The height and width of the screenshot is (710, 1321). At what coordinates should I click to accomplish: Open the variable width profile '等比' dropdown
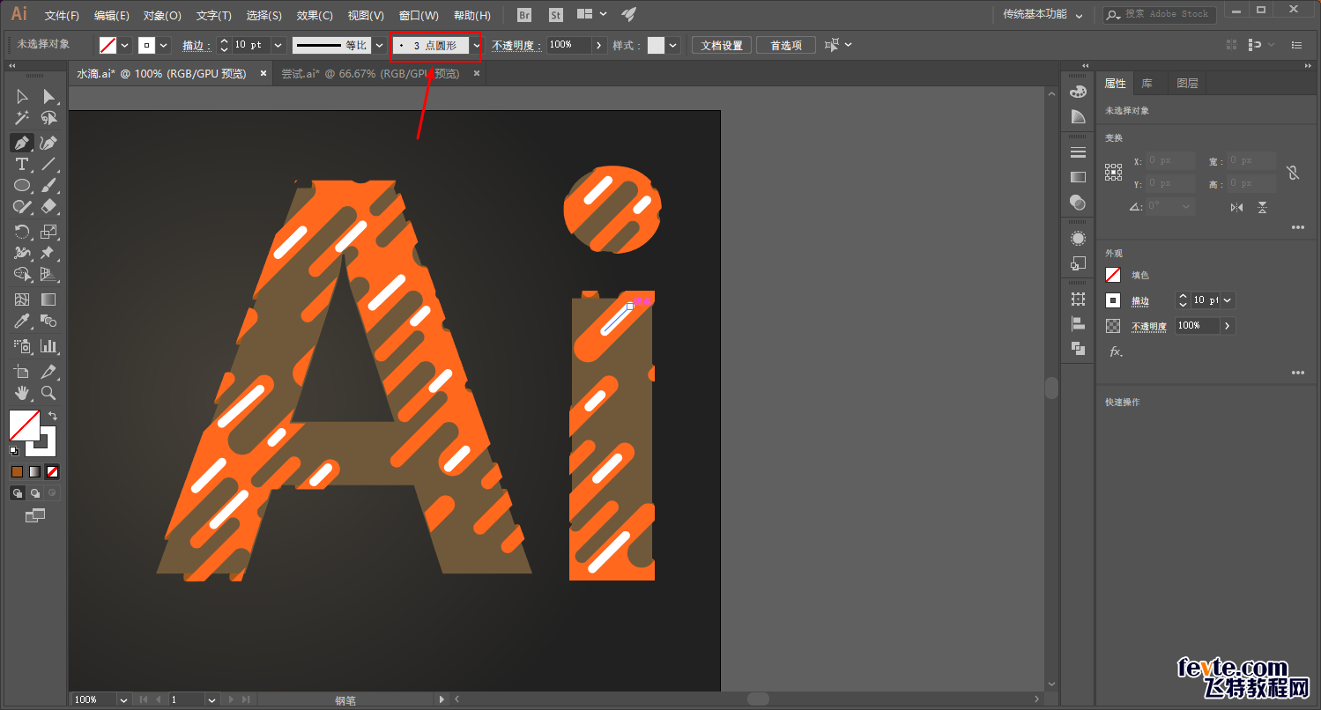tap(380, 45)
